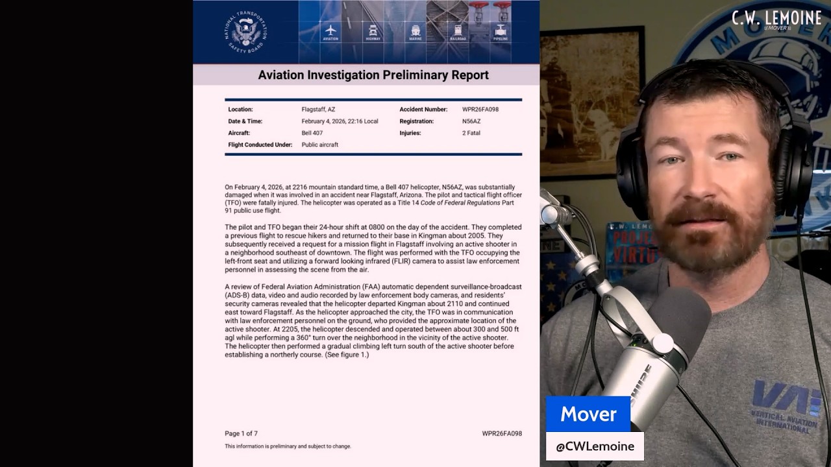Click the 'Bell 407' aircraft value
The width and height of the screenshot is (831, 467).
tap(312, 133)
